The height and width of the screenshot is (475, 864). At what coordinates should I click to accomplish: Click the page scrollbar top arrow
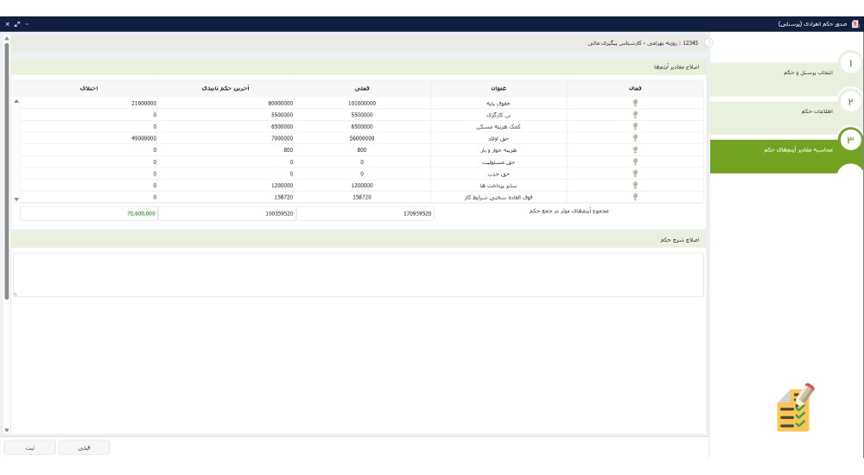tap(7, 39)
